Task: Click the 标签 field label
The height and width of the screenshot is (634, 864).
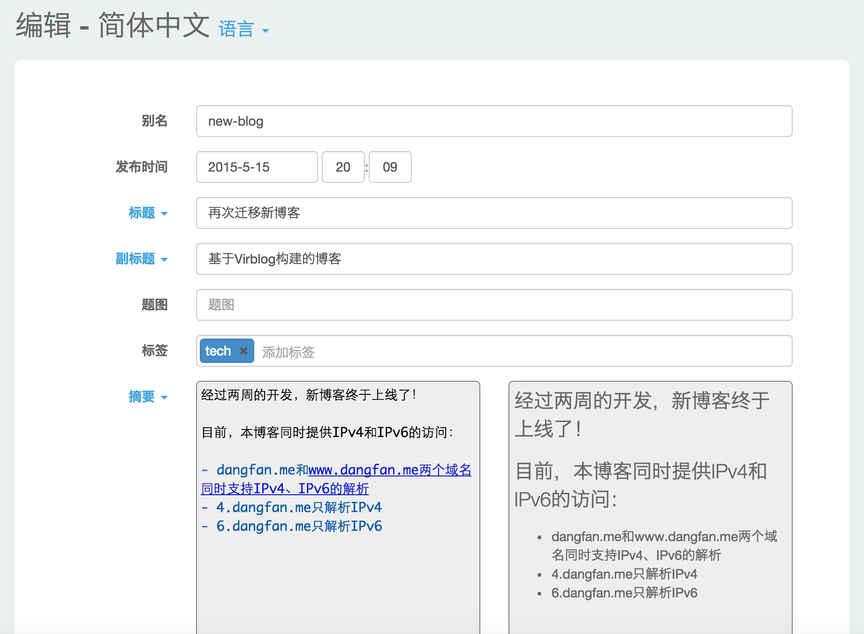Action: pos(154,351)
